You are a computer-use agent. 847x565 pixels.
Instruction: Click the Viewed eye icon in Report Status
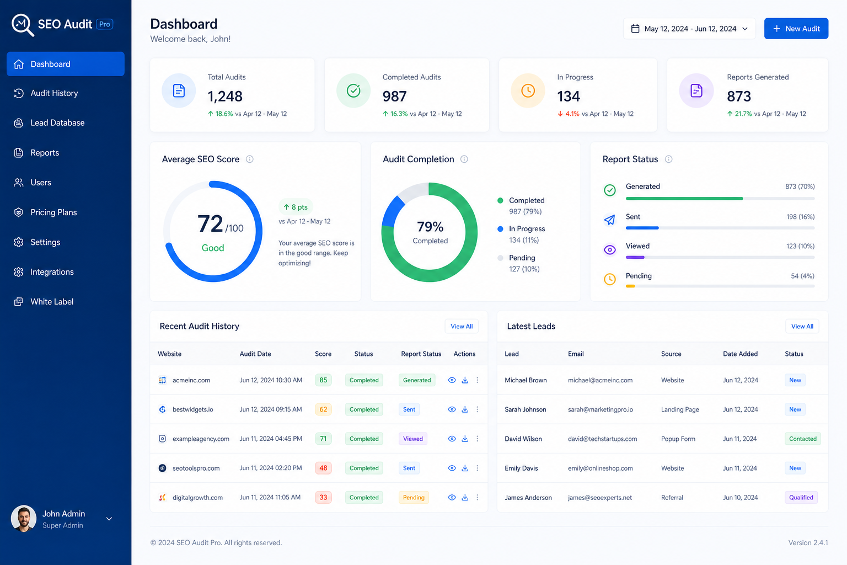(x=609, y=250)
